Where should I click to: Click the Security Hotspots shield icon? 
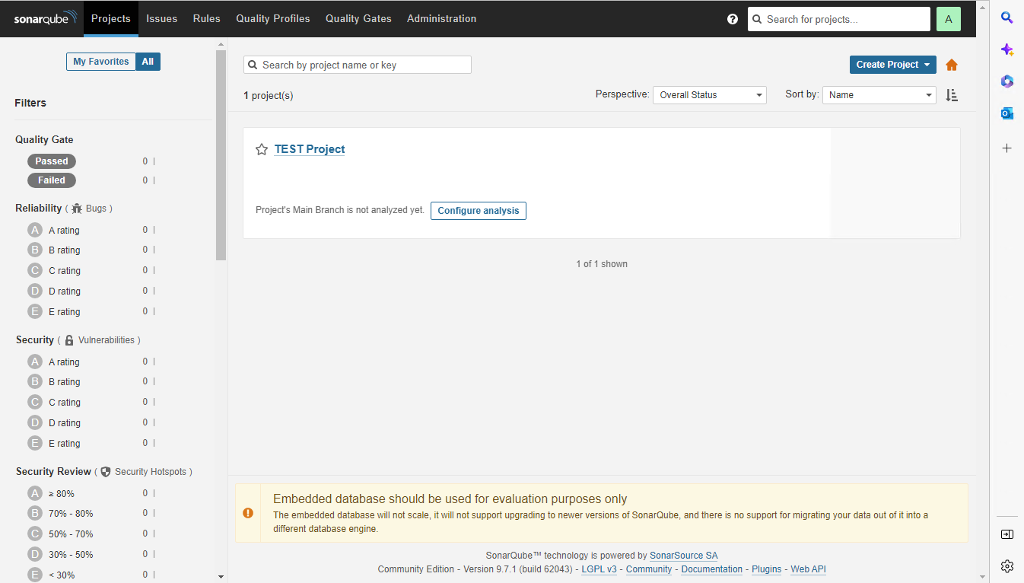click(x=106, y=471)
